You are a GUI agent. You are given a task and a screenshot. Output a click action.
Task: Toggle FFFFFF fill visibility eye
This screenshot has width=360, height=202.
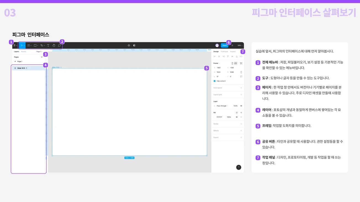click(x=237, y=117)
